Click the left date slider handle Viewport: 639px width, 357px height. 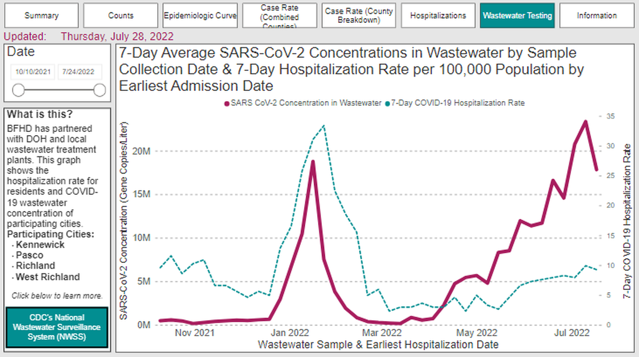18,90
